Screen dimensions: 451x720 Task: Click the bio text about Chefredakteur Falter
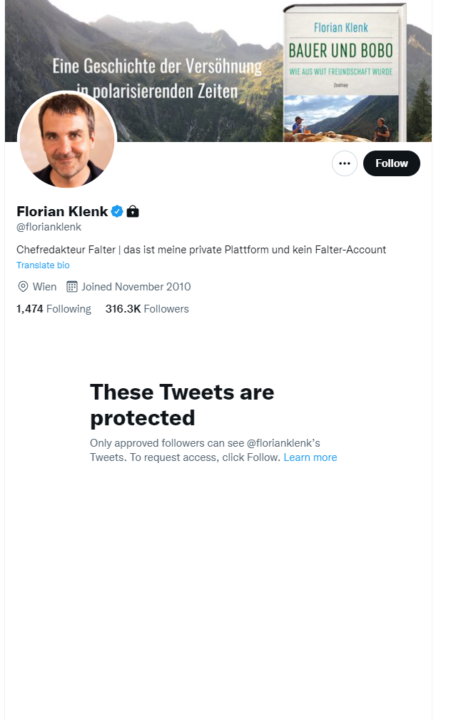(x=202, y=249)
